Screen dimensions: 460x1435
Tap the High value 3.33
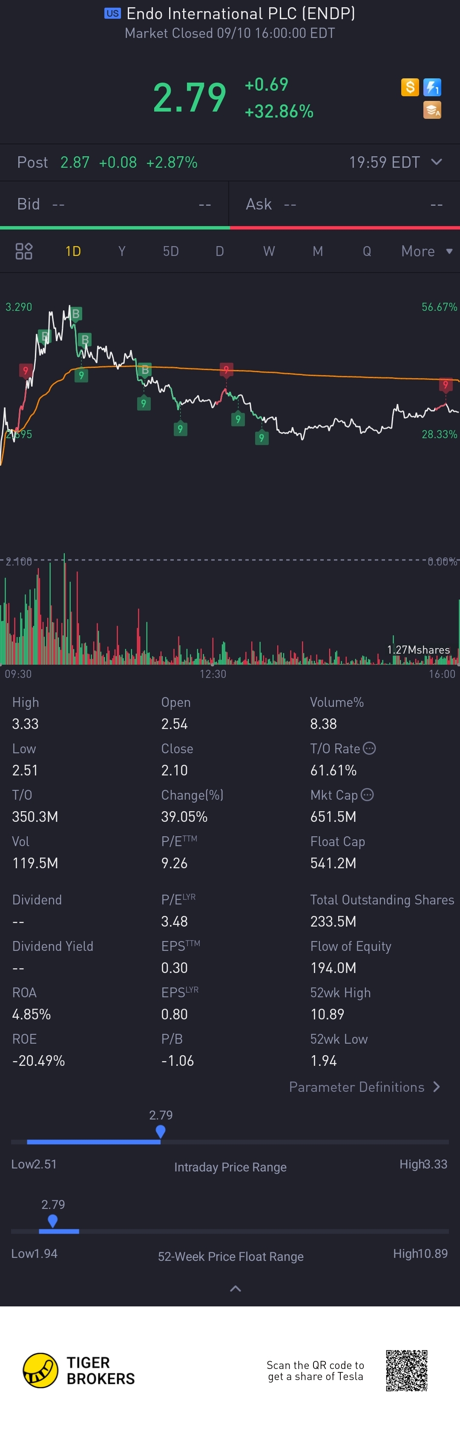coord(26,723)
